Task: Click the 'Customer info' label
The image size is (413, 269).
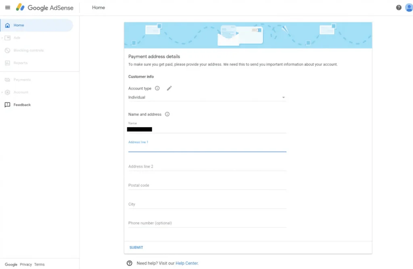Action: click(x=141, y=77)
